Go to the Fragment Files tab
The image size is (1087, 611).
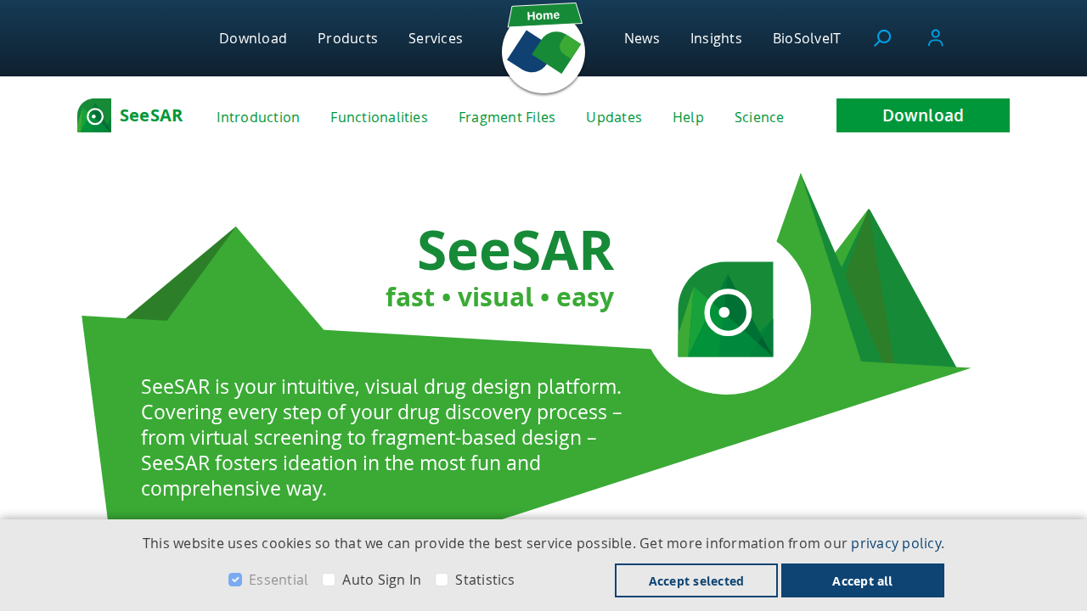[x=507, y=117]
